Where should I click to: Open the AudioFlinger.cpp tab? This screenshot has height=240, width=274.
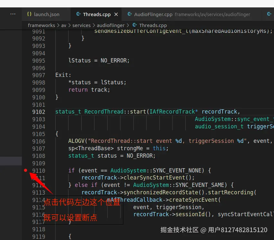[x=191, y=14]
